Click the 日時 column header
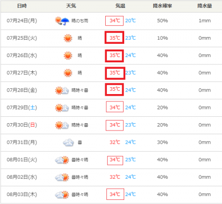This screenshot has width=222, height=204. 22,6
